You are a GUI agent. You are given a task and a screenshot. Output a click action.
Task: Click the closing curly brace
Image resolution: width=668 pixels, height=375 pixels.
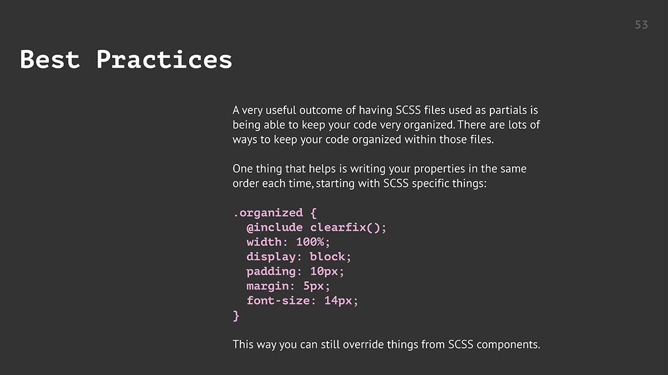coord(236,316)
